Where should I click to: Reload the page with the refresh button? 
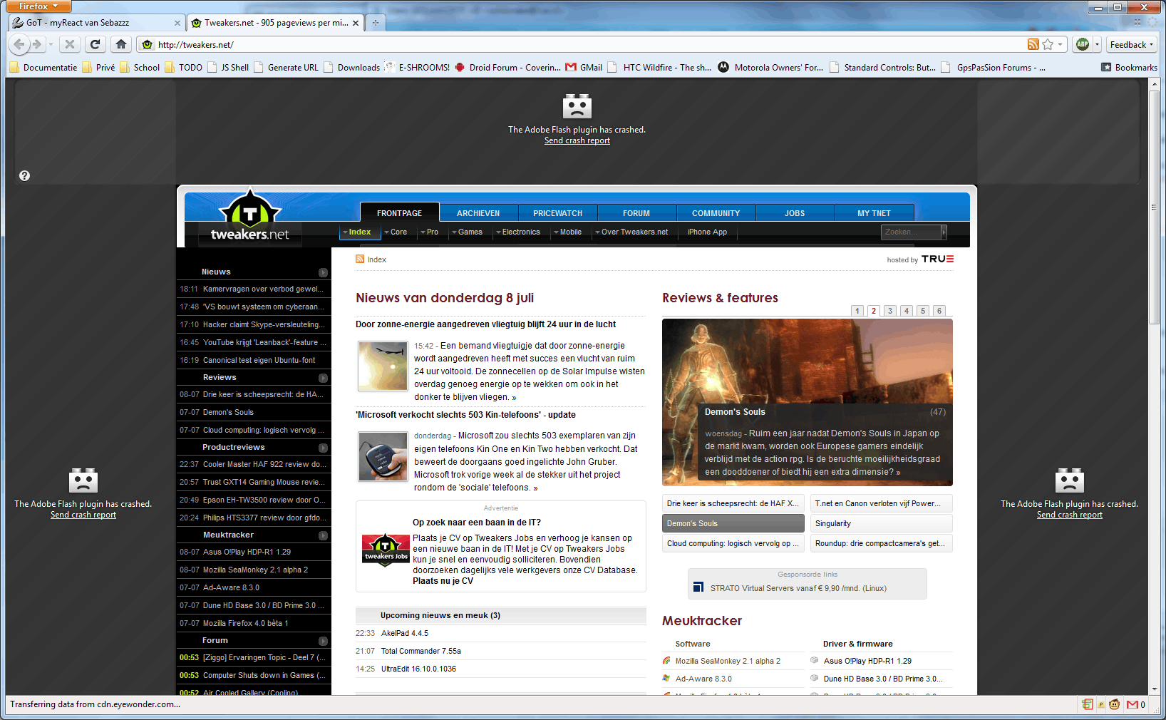(95, 44)
